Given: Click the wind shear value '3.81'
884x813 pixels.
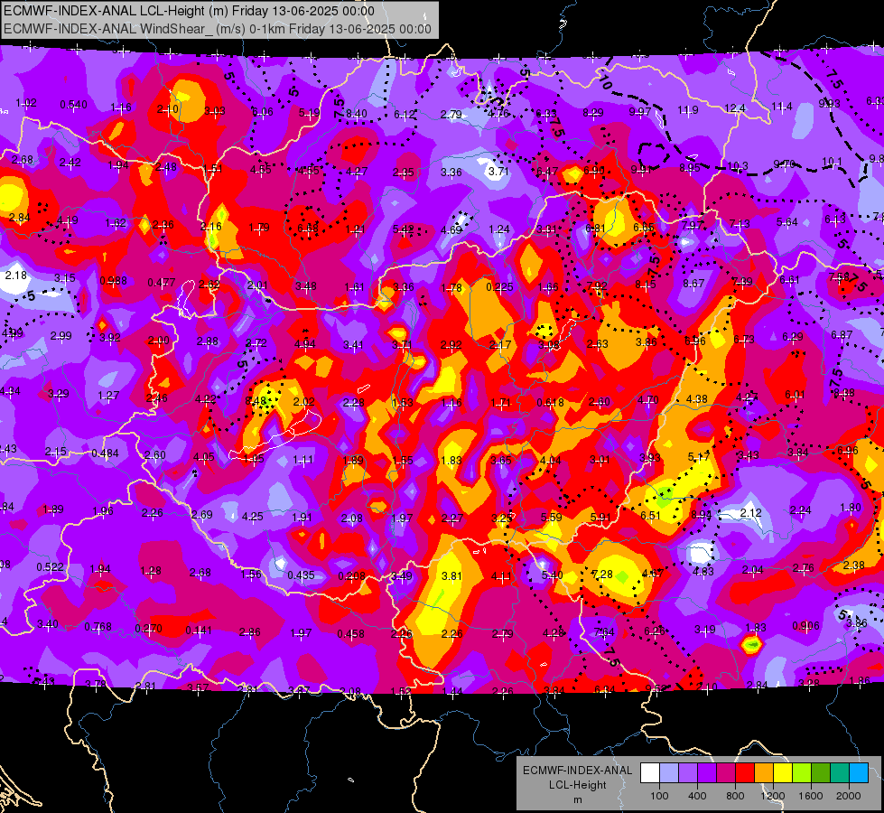Looking at the screenshot, I should (x=451, y=576).
